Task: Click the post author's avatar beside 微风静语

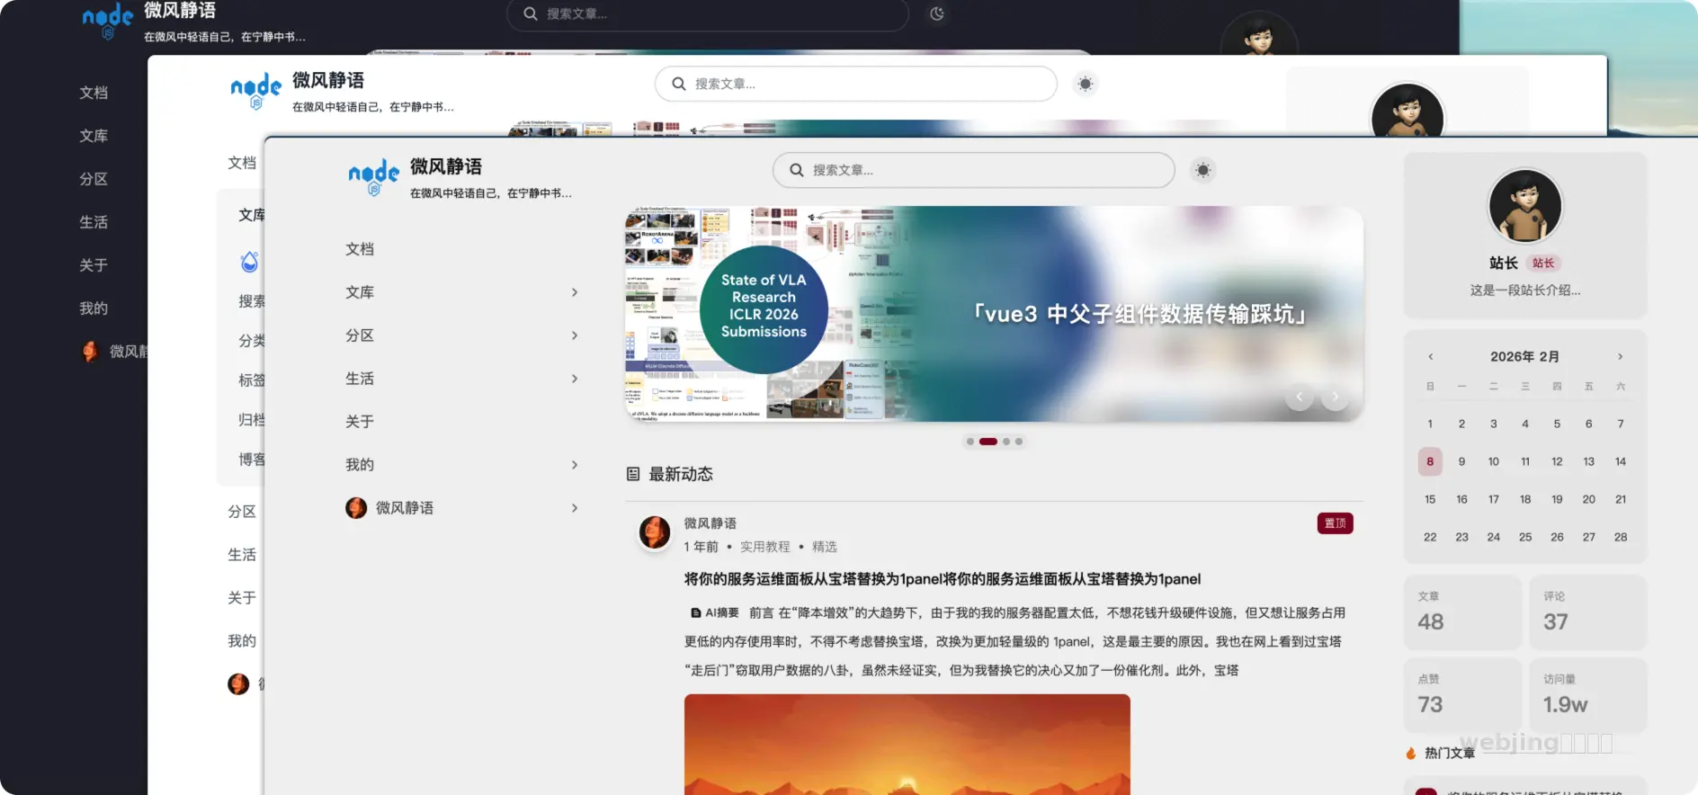Action: coord(655,532)
